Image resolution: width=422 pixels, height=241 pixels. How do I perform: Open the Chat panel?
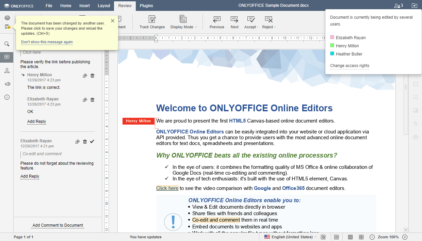(x=7, y=70)
